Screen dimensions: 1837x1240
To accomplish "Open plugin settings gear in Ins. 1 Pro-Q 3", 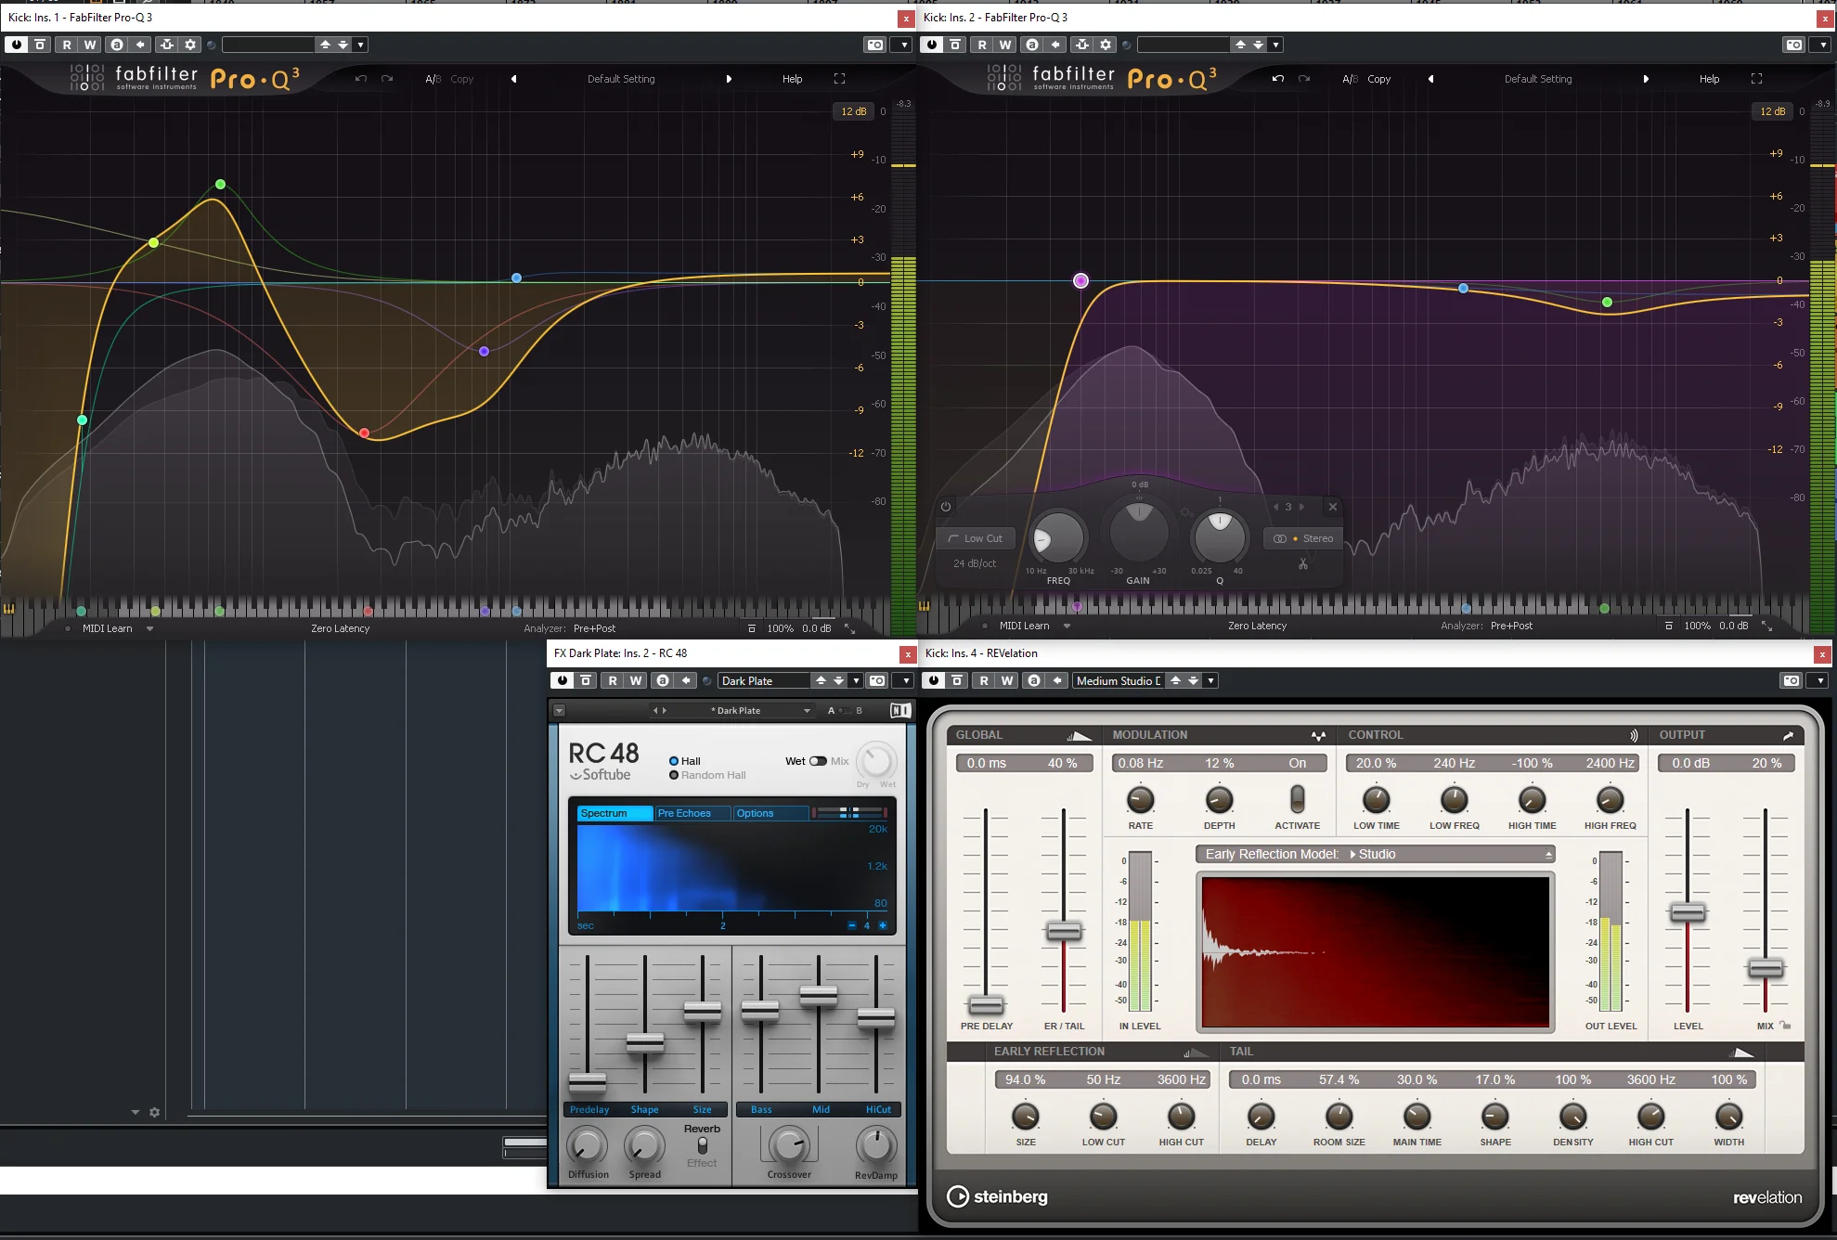I will coord(190,45).
